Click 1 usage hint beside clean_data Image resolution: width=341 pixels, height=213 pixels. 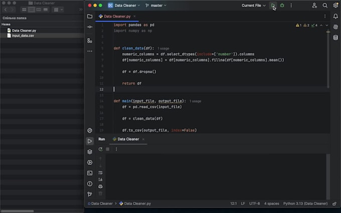pos(163,49)
